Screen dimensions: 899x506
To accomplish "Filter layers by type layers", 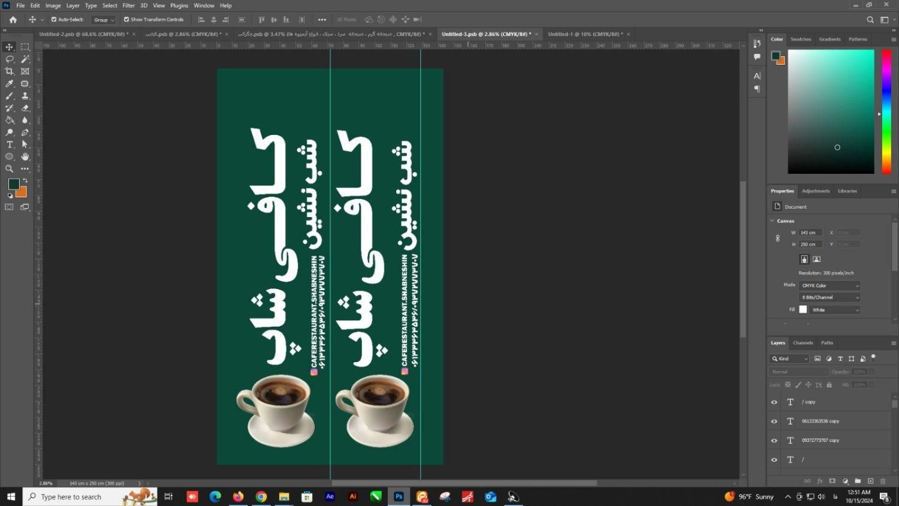I will (840, 359).
